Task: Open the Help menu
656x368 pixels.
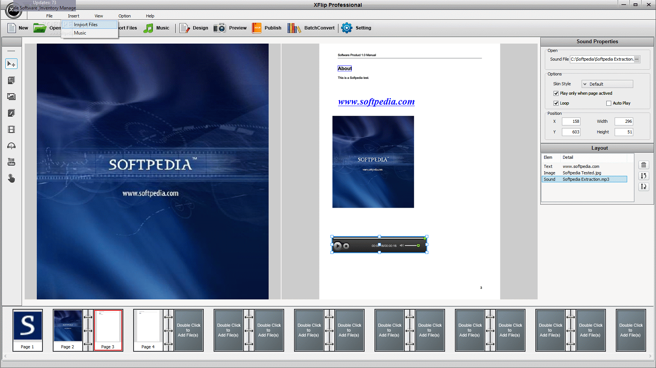Action: [x=150, y=16]
